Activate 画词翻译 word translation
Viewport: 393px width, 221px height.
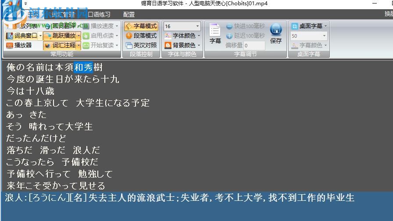[61, 26]
